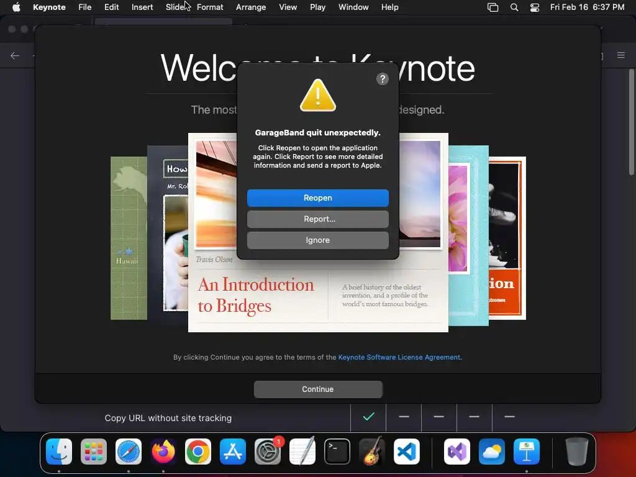Open the Edit menu
Screen dimensions: 636x477
112,7
